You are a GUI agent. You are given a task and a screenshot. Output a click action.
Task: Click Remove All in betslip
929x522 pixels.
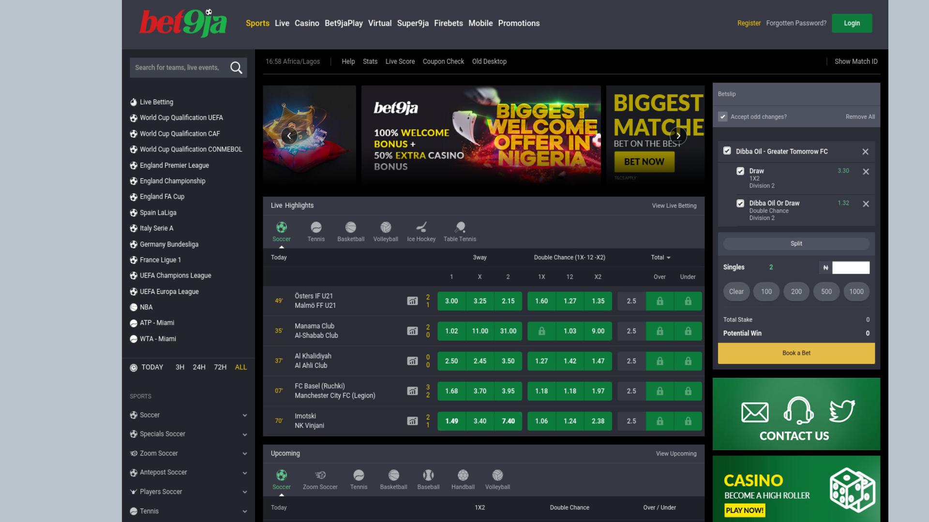point(860,117)
